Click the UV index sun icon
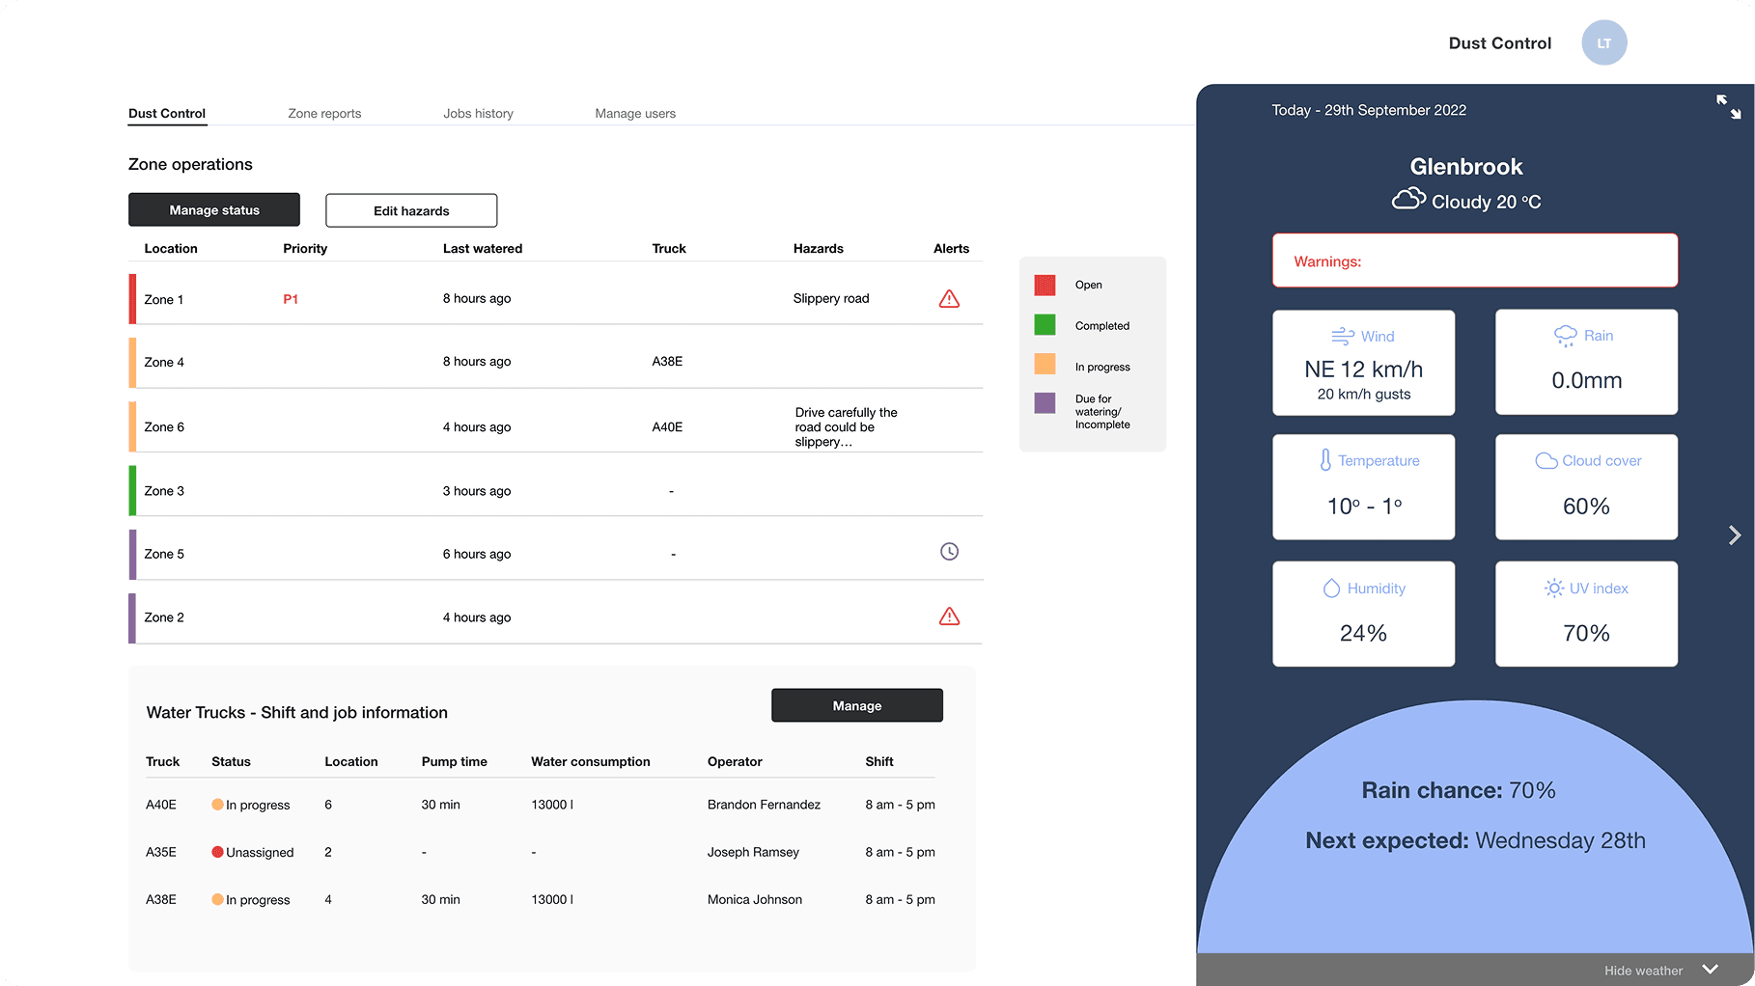1755x986 pixels. [x=1553, y=589]
